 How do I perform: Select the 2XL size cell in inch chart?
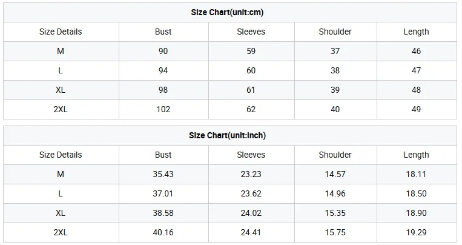pyautogui.click(x=61, y=232)
